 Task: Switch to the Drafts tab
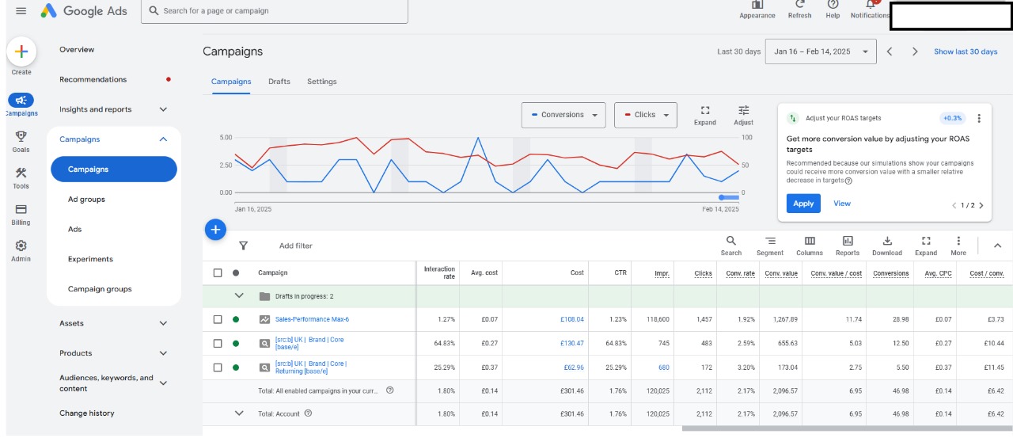pyautogui.click(x=279, y=82)
